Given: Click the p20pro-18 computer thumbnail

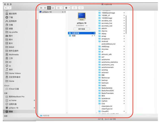Looking at the screenshot, I should coord(82,16).
